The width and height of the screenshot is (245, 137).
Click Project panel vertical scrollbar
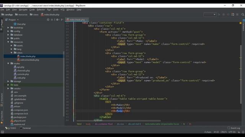pyautogui.click(x=64, y=84)
